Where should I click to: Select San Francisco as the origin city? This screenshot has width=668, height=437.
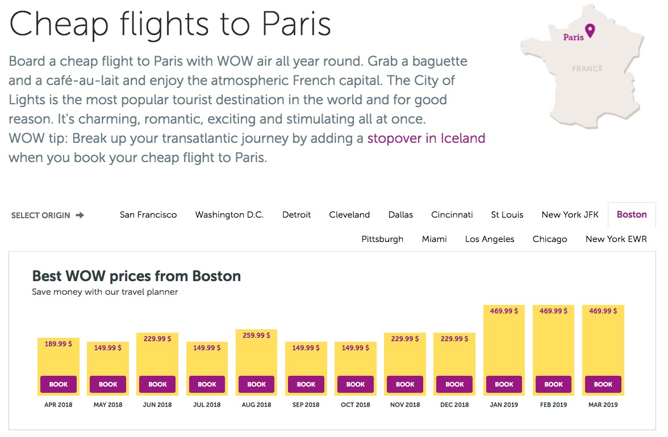148,215
